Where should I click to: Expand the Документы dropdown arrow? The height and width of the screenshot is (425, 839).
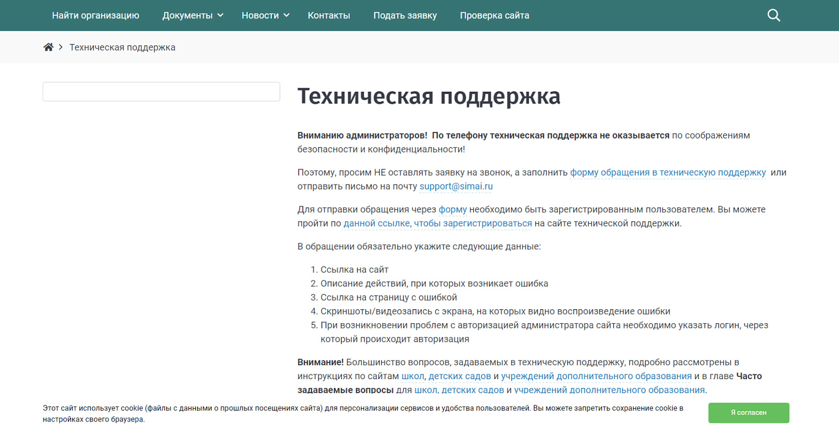coord(220,15)
